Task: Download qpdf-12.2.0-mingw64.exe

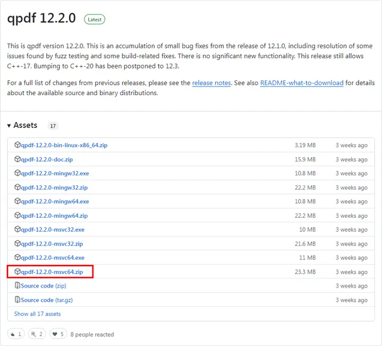Action: [55, 201]
